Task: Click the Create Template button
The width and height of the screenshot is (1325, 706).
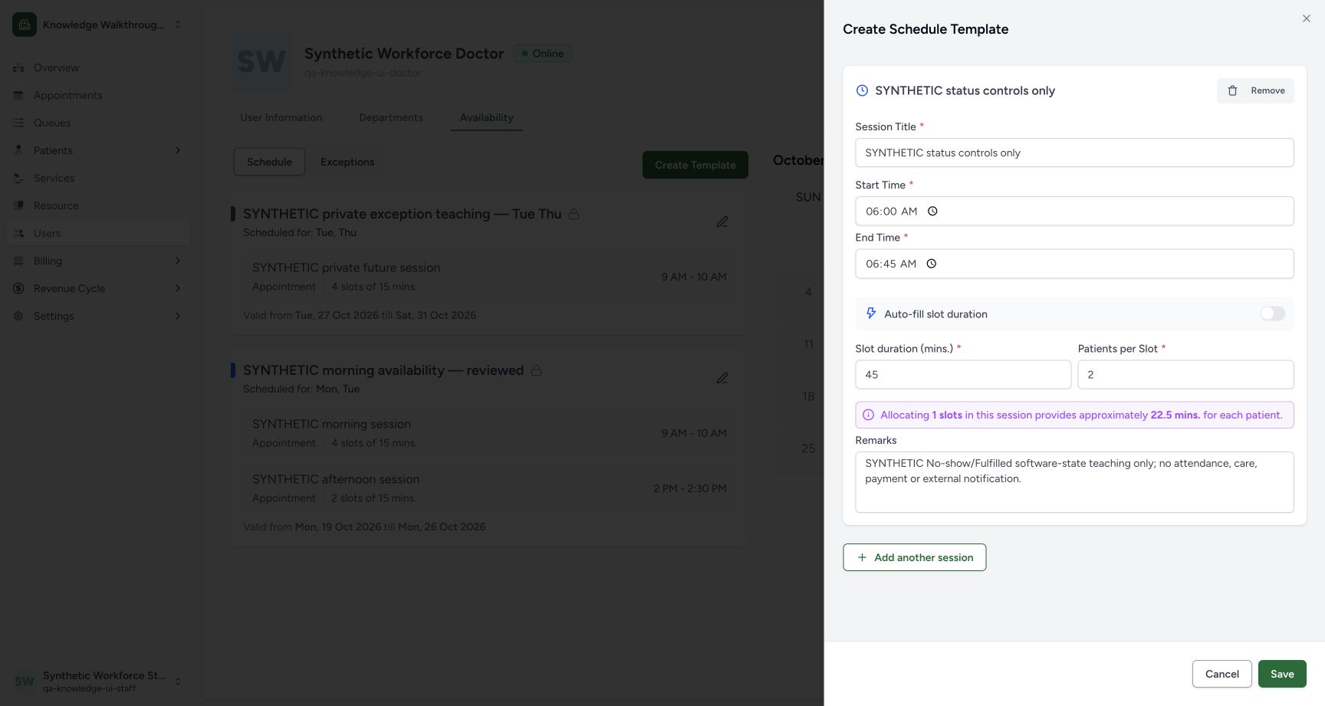Action: [695, 165]
